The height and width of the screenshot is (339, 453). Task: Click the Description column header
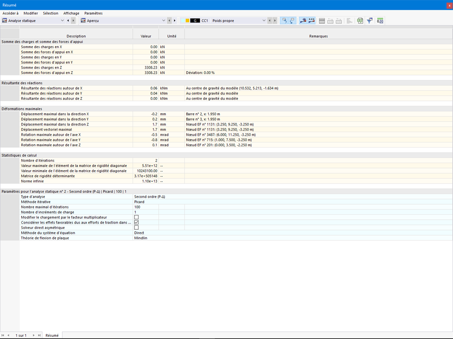76,36
